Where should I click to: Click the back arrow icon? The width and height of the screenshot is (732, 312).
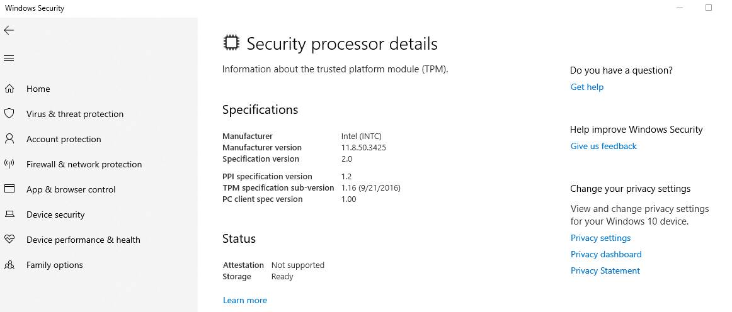pyautogui.click(x=9, y=30)
